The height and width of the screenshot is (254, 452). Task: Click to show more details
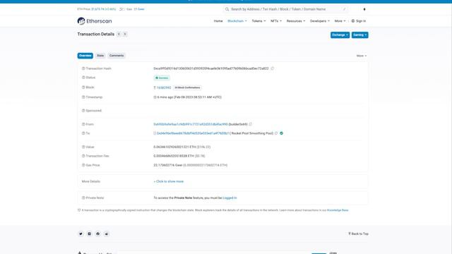tap(169, 181)
